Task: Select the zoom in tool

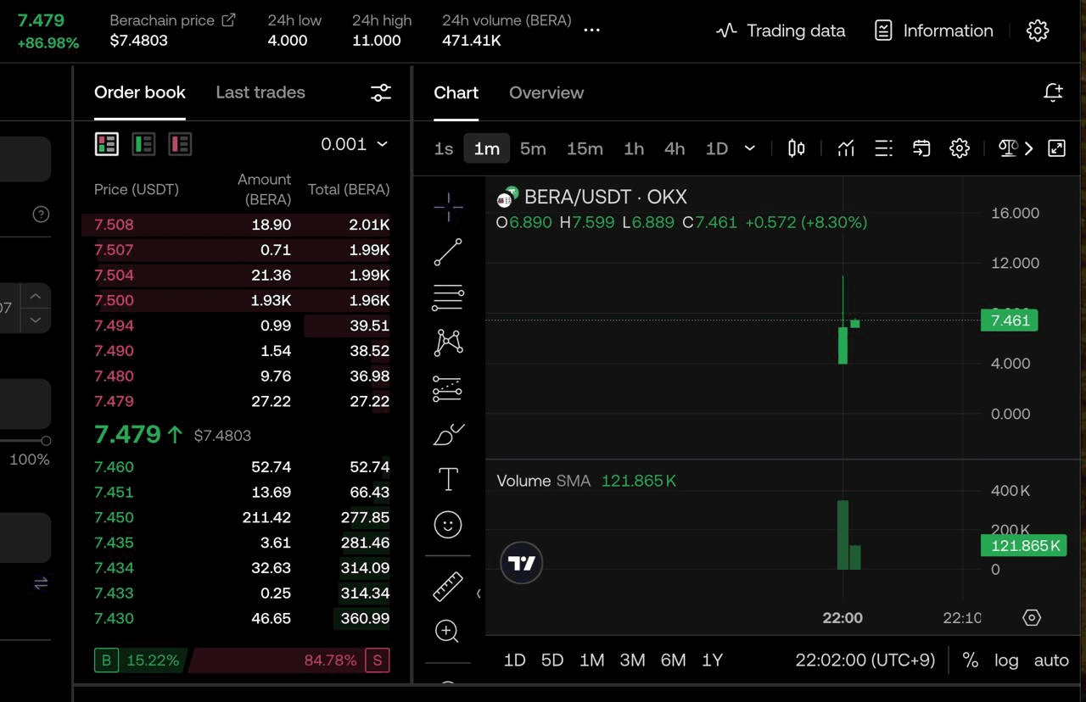Action: click(447, 631)
